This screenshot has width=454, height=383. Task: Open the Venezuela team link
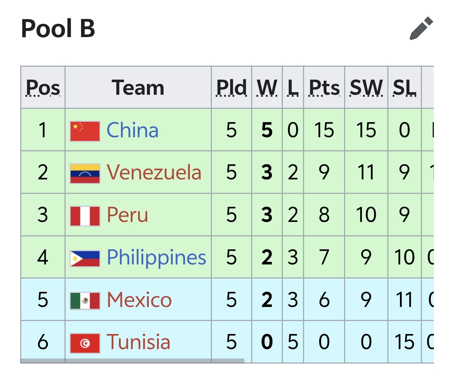[154, 172]
